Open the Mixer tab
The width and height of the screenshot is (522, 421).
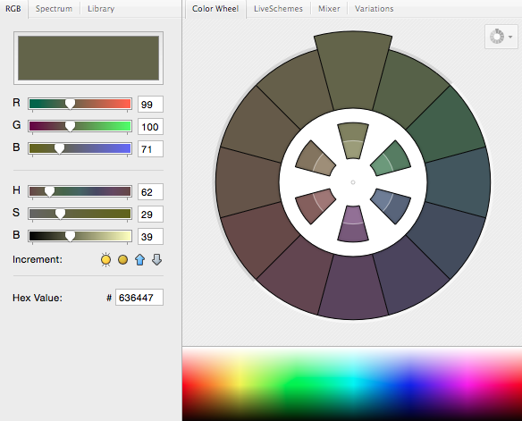pos(329,9)
